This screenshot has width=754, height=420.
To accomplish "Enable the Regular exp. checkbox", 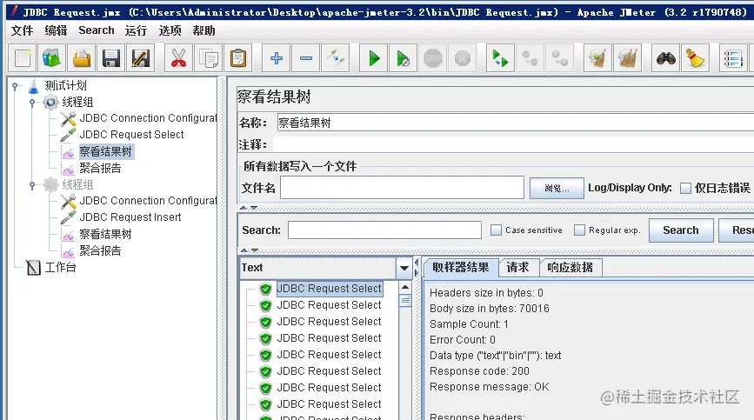I will (579, 230).
